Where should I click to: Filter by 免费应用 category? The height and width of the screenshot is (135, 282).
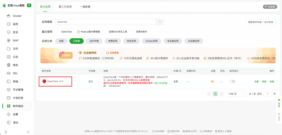point(113,41)
